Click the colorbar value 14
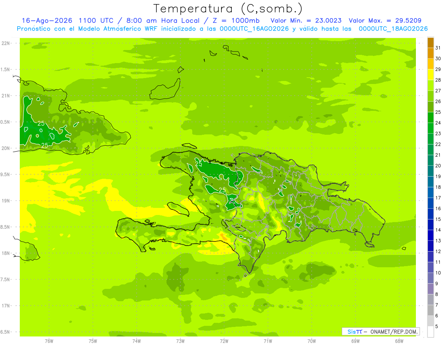The image size is (448, 346). click(438, 230)
